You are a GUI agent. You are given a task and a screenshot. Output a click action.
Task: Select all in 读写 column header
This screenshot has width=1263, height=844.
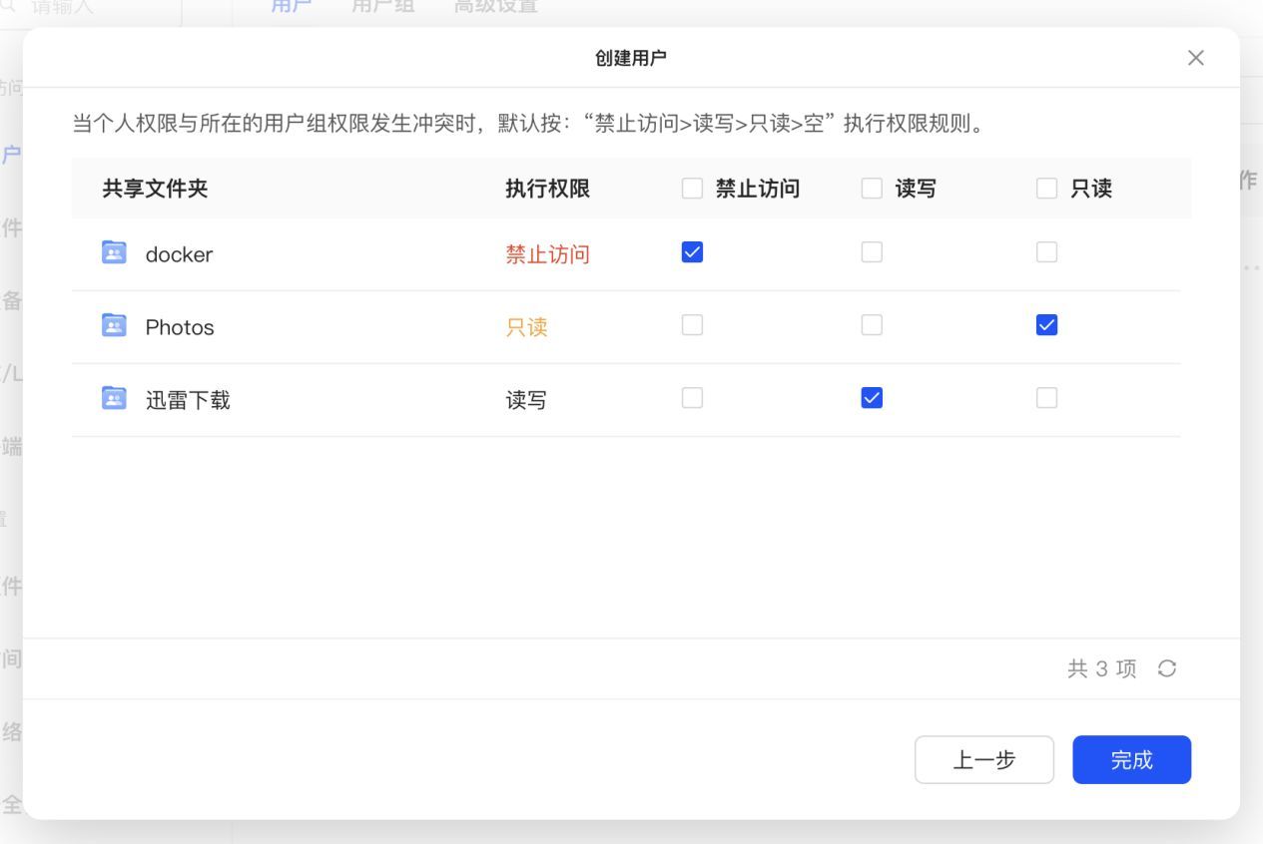click(x=872, y=189)
